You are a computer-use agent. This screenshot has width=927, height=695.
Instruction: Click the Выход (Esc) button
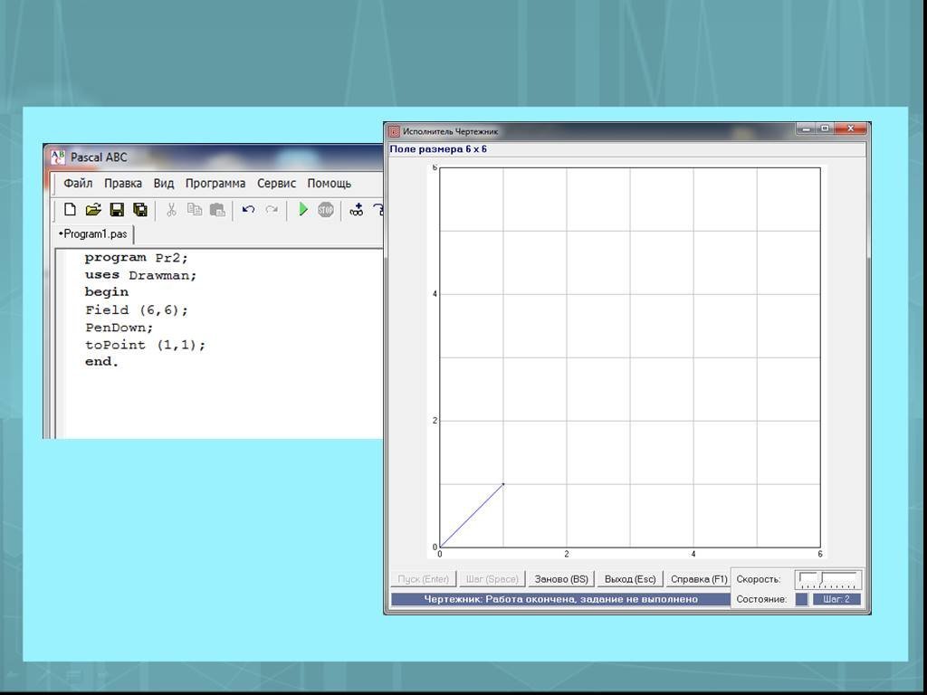pyautogui.click(x=630, y=579)
